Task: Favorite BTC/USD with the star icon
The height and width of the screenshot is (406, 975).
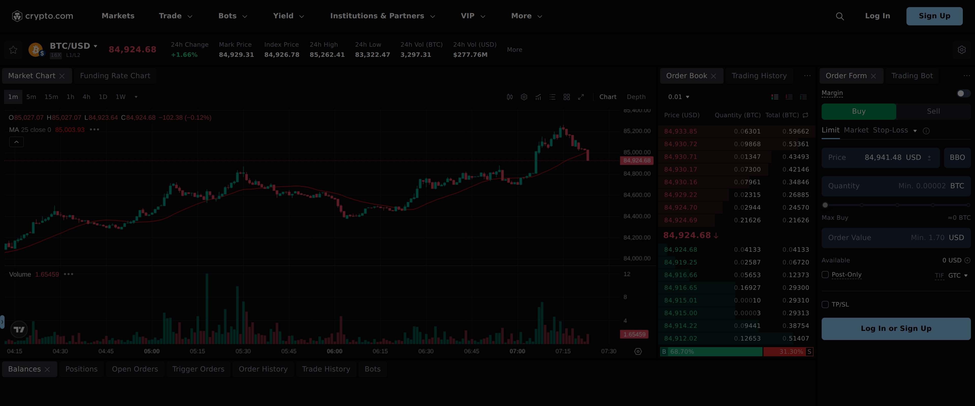Action: pyautogui.click(x=13, y=49)
